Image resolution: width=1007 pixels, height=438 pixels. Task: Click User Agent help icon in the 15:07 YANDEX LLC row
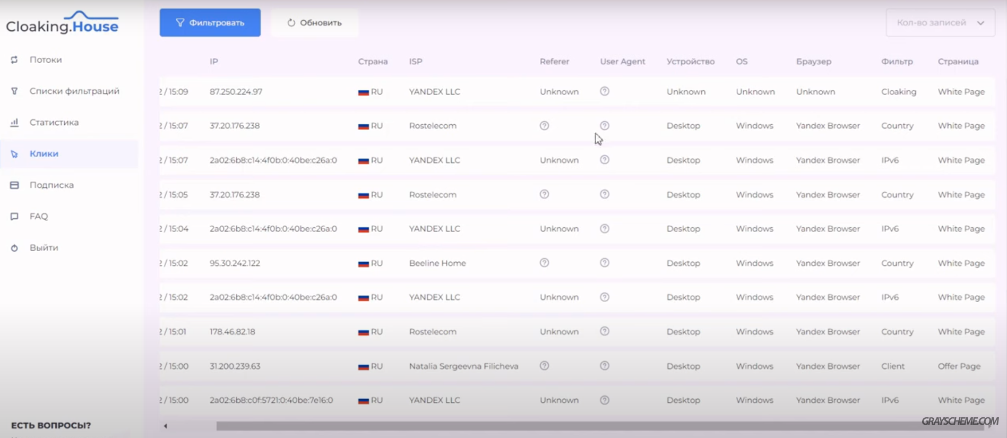tap(605, 160)
